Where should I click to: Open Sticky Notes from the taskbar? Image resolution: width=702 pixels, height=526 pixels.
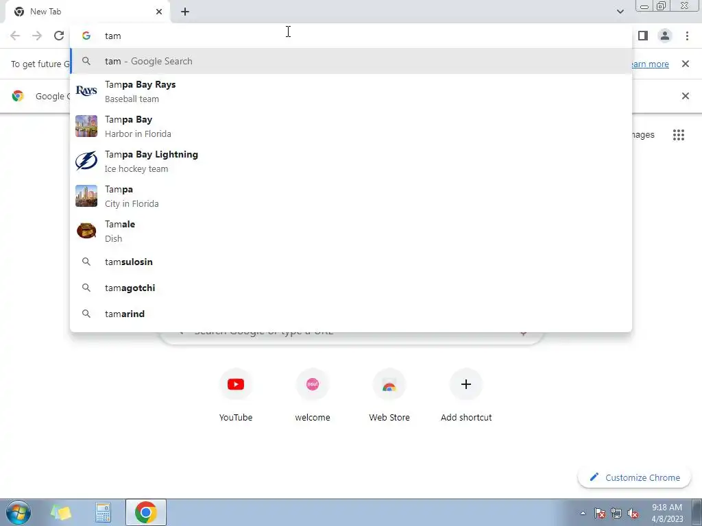[x=61, y=512]
